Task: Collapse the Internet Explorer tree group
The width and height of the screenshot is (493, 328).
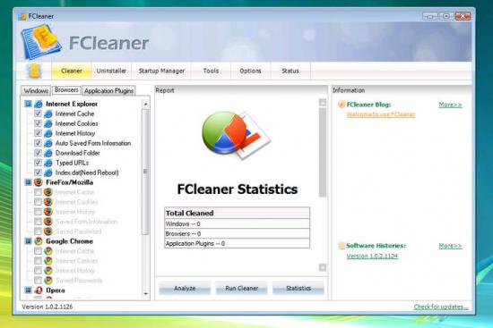Action: [28, 104]
